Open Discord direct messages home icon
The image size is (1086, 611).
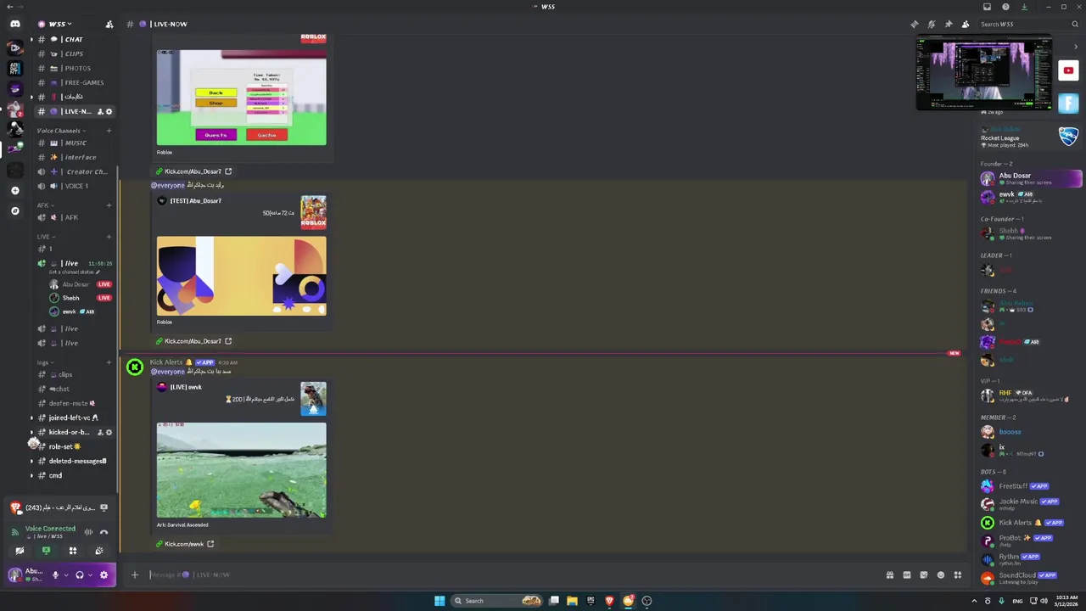coord(15,24)
